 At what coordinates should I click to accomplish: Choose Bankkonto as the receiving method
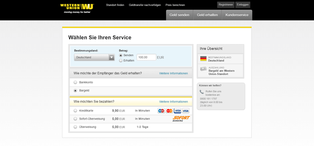click(x=75, y=82)
